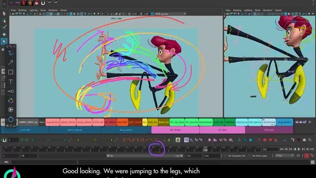Click the first orange tangent type icon
Screen dimensions: 316x178
[x=124, y=139]
